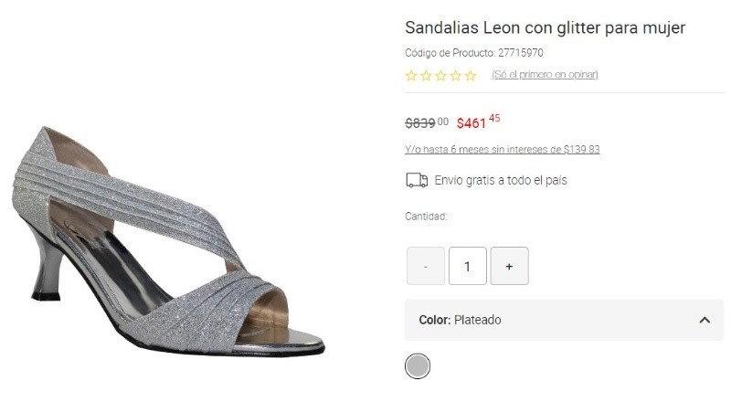Screen dimensions: 731x402
Task: Click the fourth rating star
Action: [455, 76]
